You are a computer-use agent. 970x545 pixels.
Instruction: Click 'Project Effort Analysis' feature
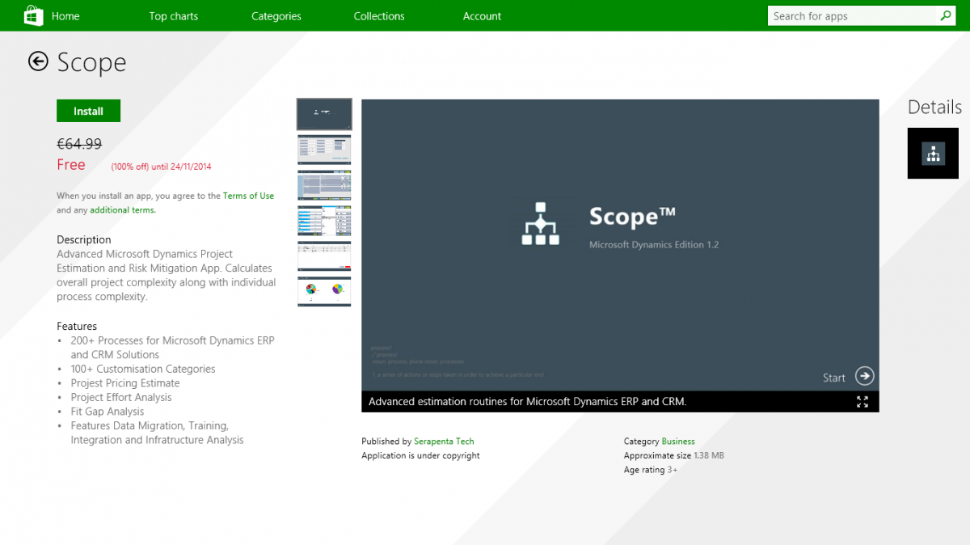[x=121, y=397]
